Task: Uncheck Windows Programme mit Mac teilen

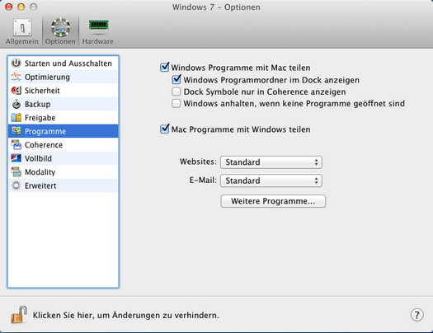Action: (x=165, y=67)
